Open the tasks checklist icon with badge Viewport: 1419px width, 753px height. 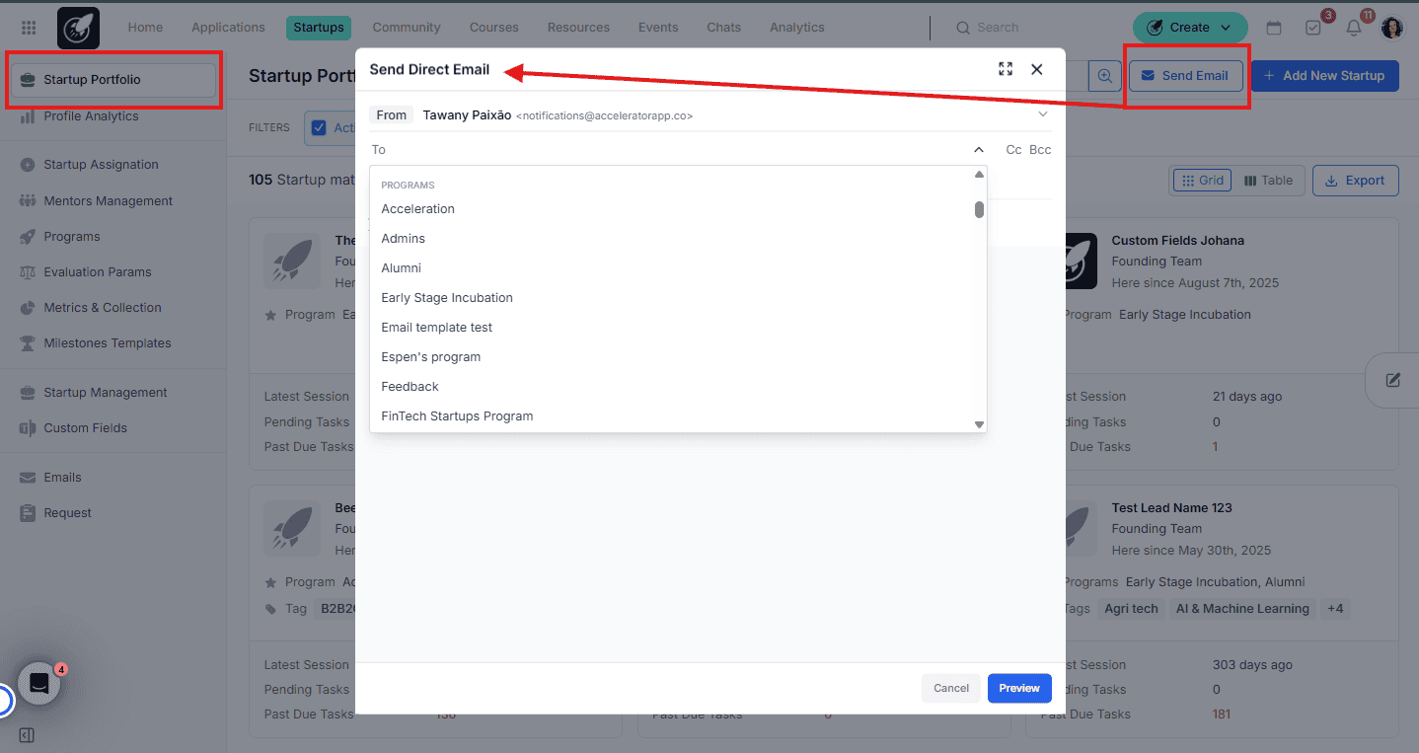(x=1313, y=28)
